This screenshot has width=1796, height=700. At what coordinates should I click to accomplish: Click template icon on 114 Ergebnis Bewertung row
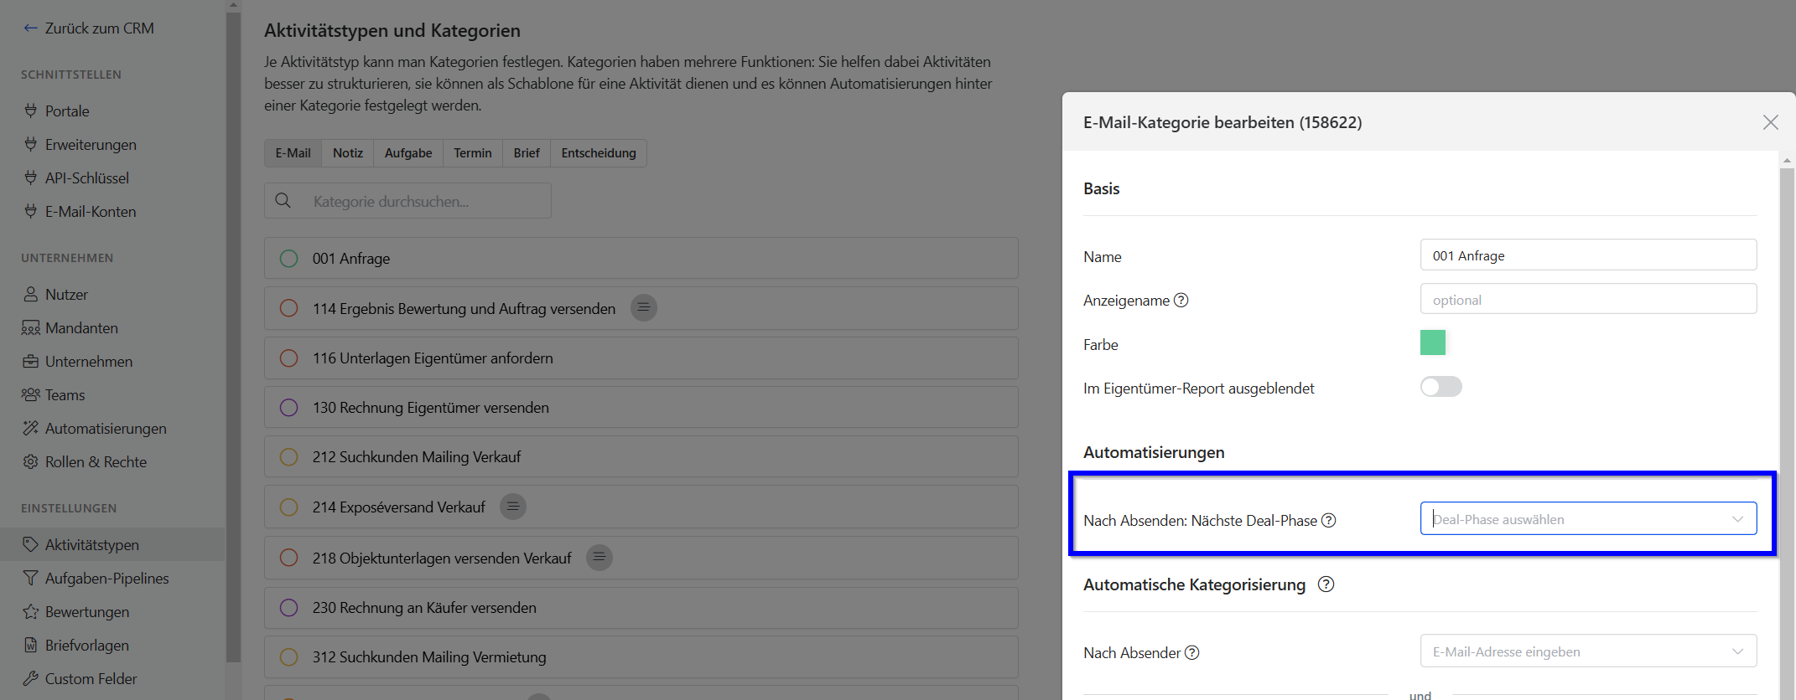pos(643,308)
